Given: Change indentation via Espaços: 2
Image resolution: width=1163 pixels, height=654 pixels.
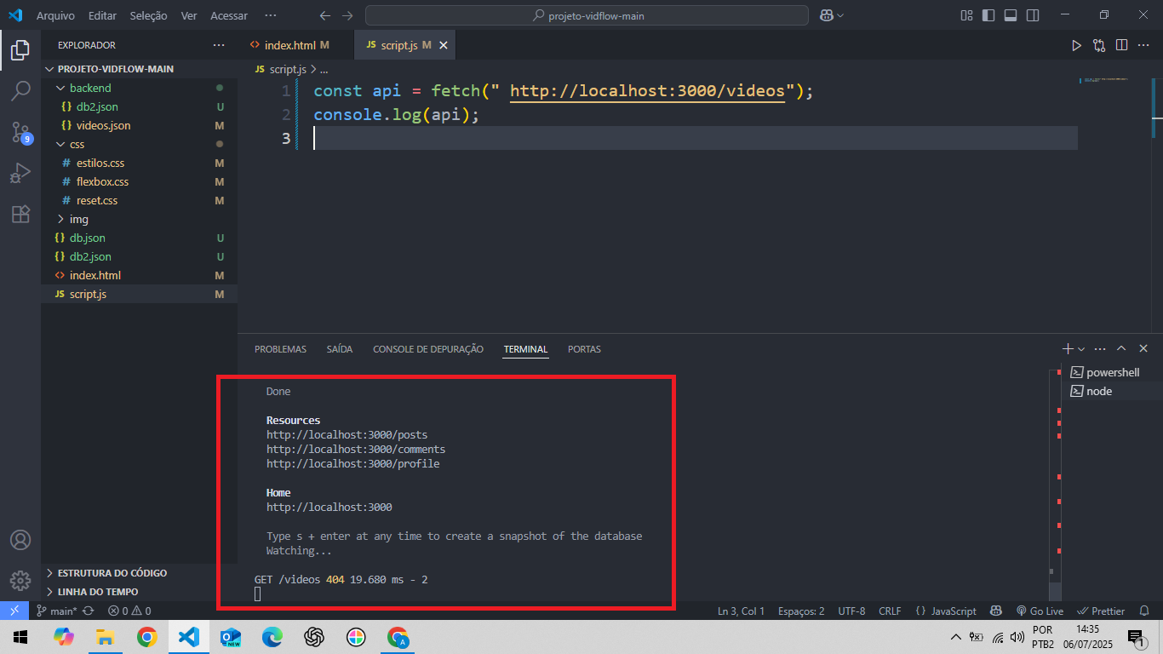Looking at the screenshot, I should (800, 611).
